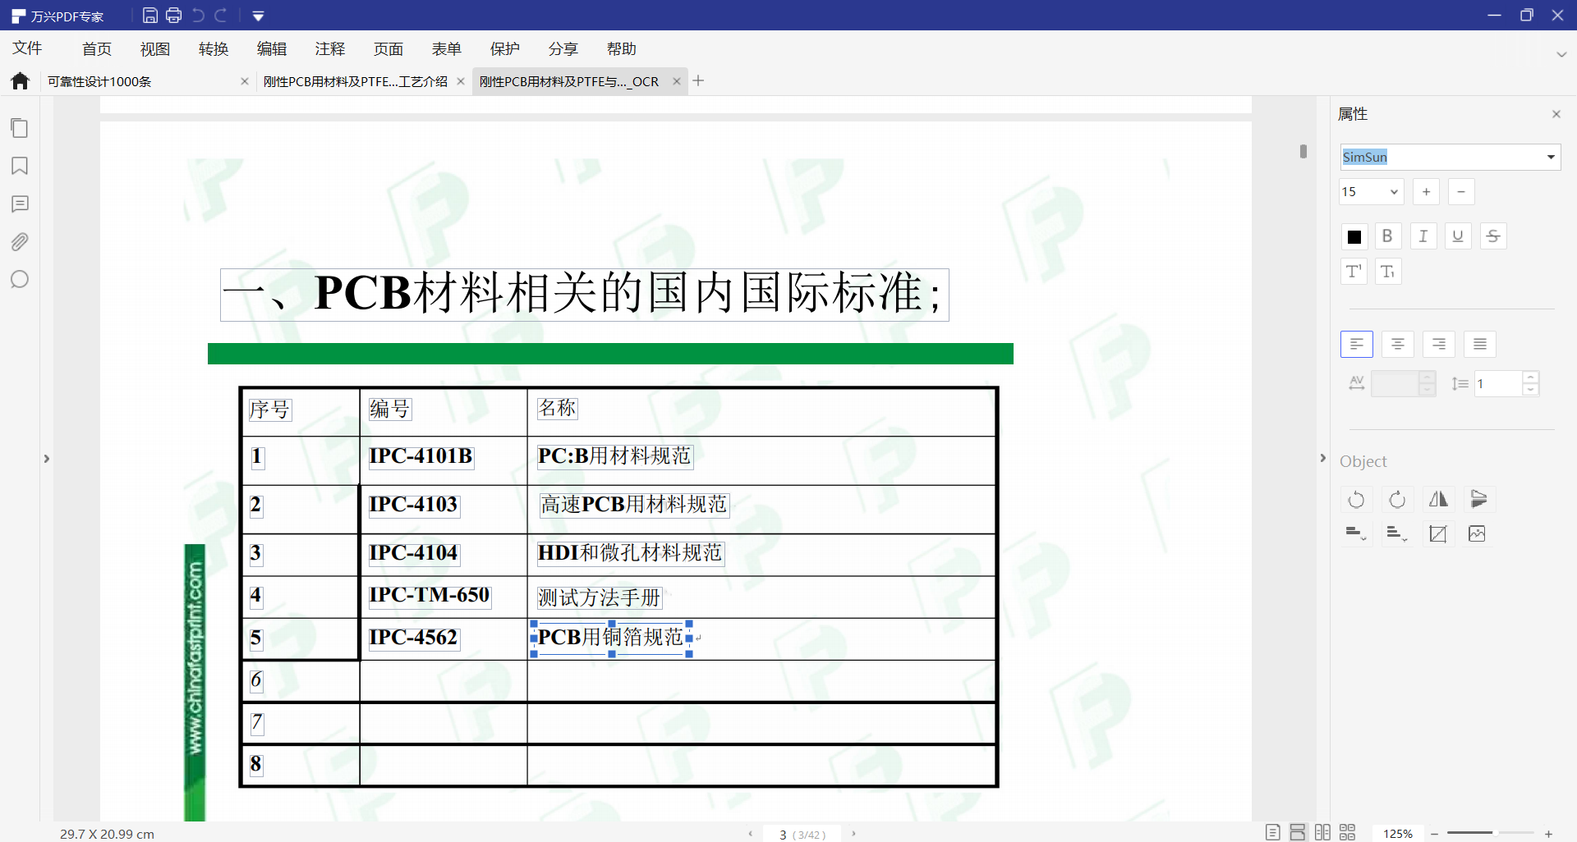Go to previous page arrow
The image size is (1577, 842).
pos(750,834)
